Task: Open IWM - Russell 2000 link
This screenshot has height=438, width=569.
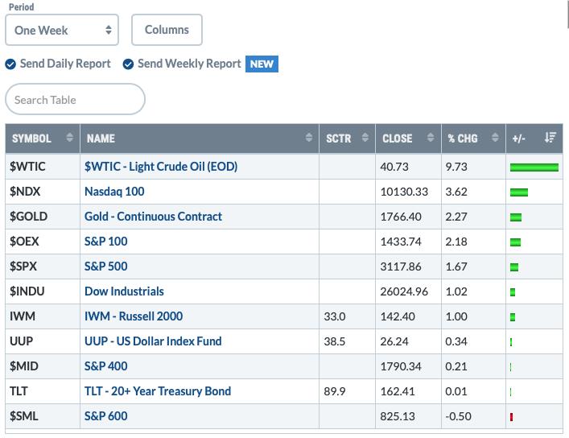Action: [134, 316]
